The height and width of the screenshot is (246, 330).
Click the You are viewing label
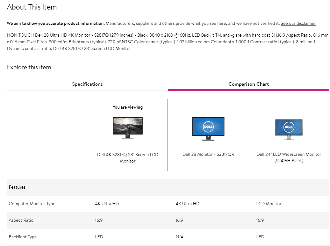tap(127, 107)
